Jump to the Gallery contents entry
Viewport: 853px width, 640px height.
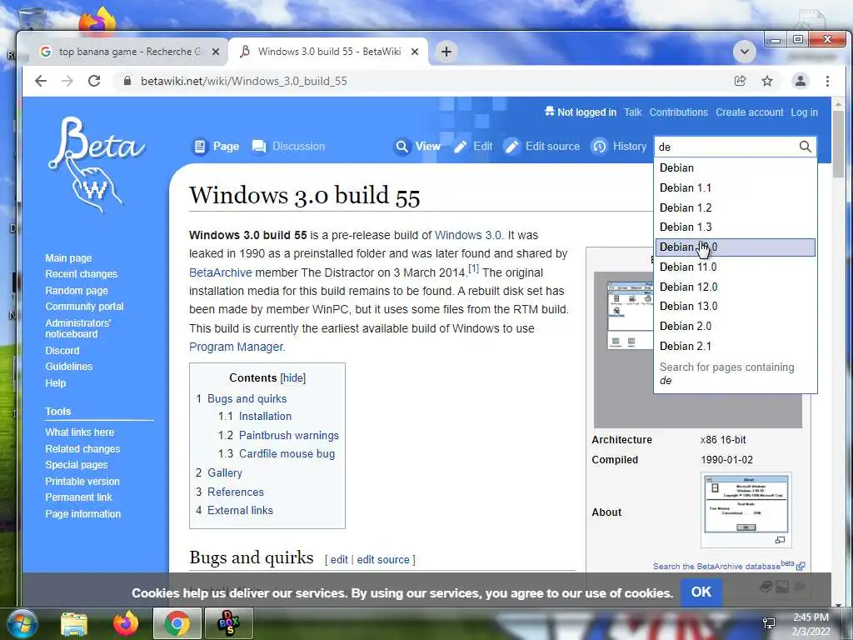tap(225, 473)
